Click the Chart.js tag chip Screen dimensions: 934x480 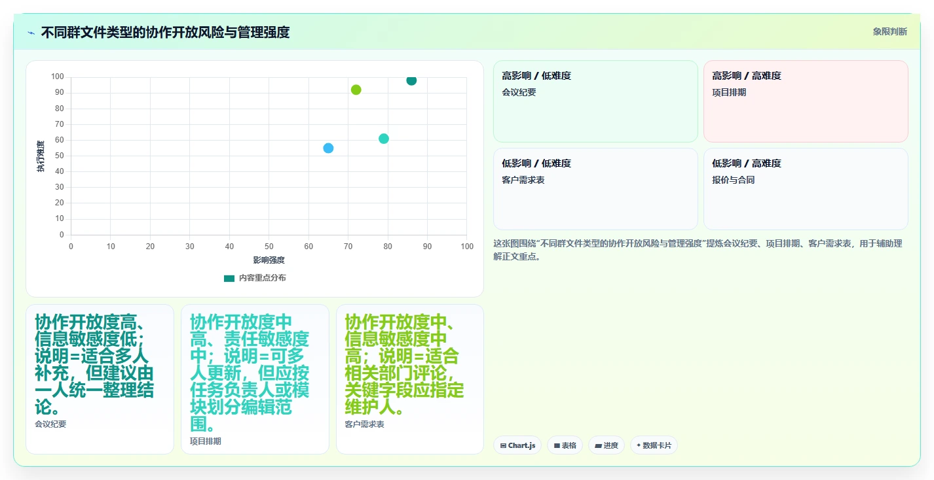coord(517,445)
